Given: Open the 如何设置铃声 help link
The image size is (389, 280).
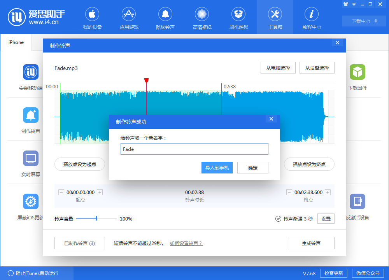Looking at the screenshot, I should 186,243.
